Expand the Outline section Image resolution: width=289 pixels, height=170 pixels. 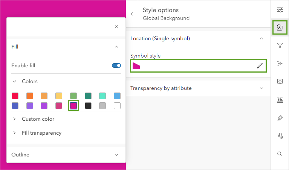coord(116,155)
